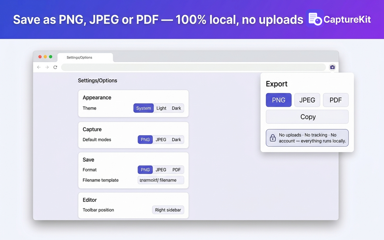Click the "Editor" section title

point(90,200)
